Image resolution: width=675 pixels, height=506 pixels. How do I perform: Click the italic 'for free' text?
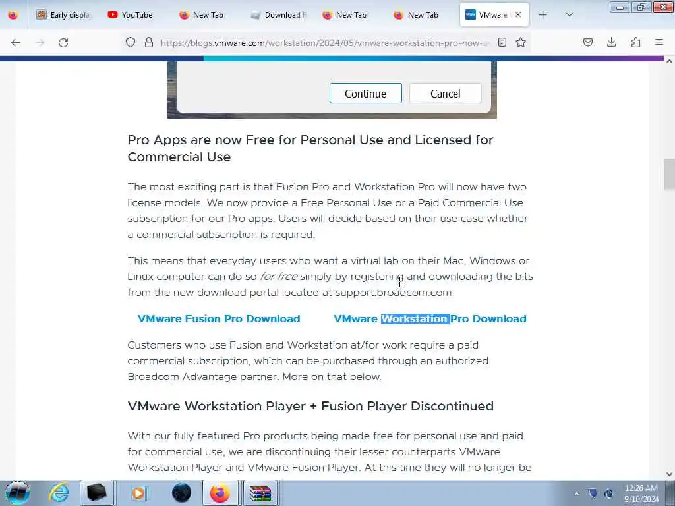point(279,277)
